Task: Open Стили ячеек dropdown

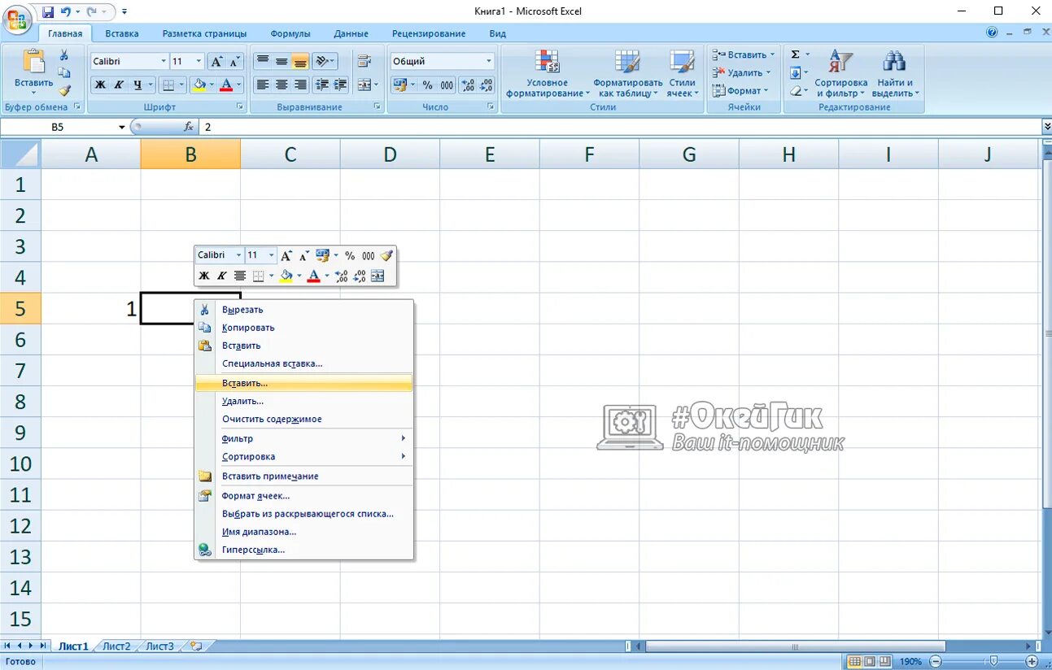Action: [682, 73]
